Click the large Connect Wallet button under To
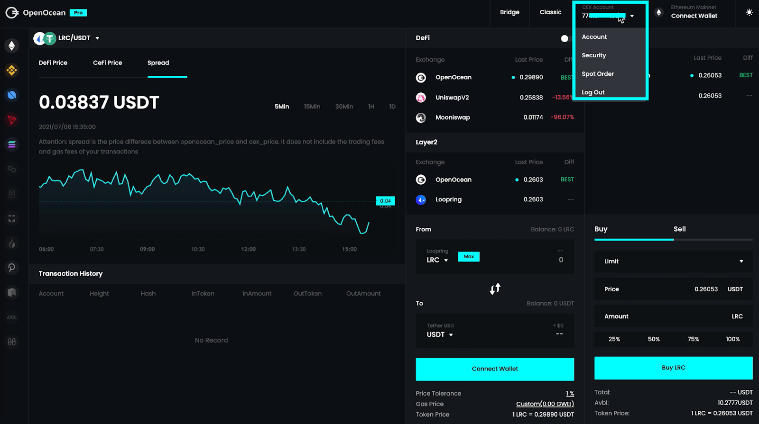Viewport: 759px width, 424px height. 495,369
